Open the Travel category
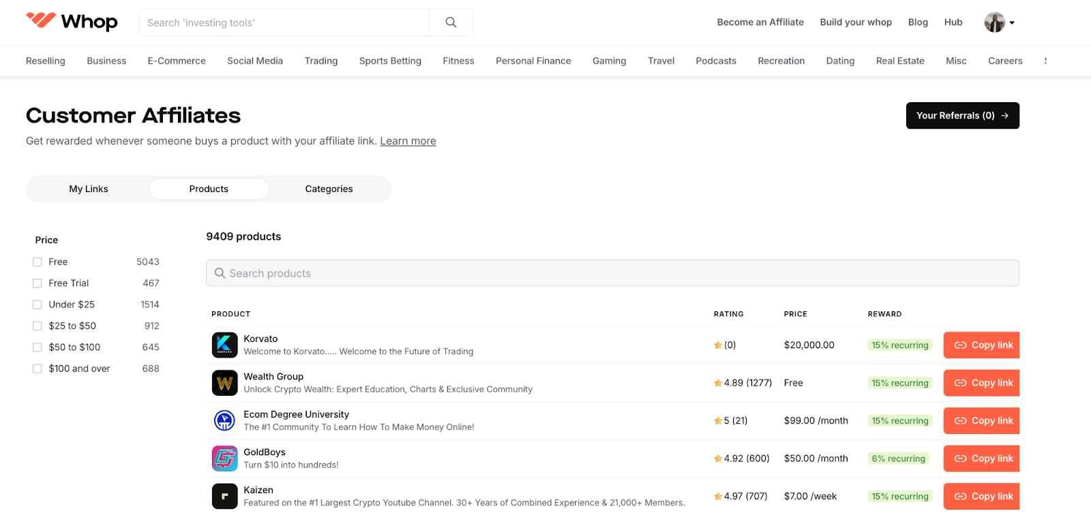Screen dimensions: 1091x515 [661, 61]
